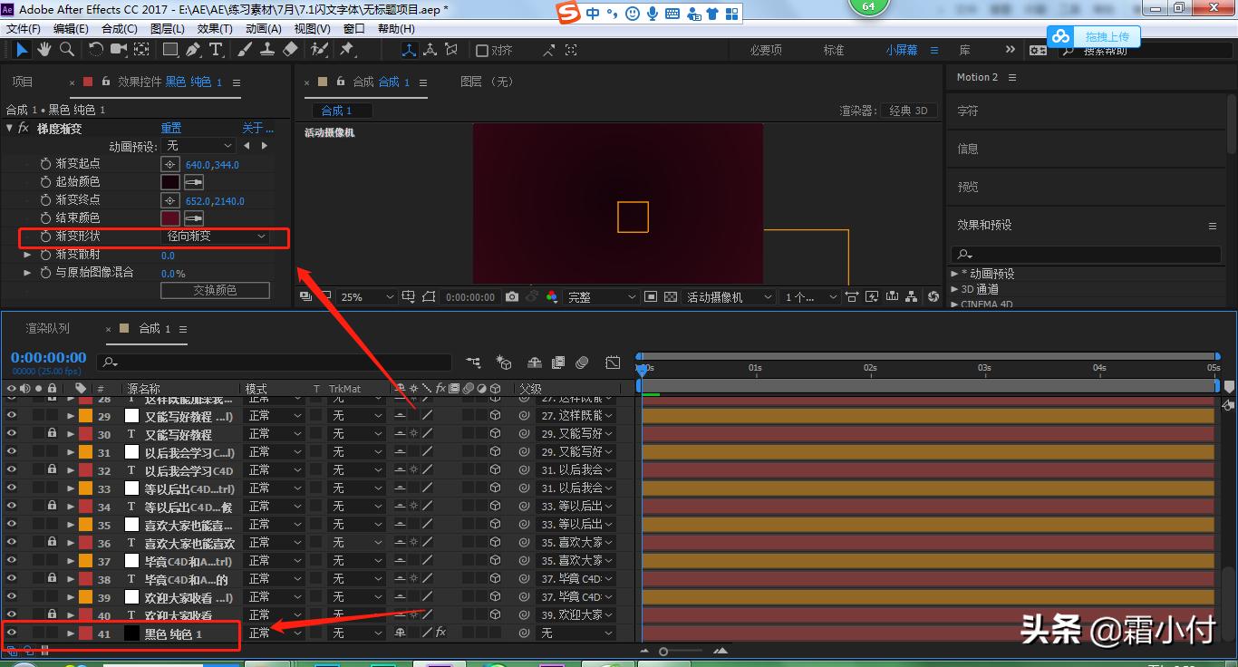Click the 重置 link for 梯度渐变 effect

coord(171,128)
